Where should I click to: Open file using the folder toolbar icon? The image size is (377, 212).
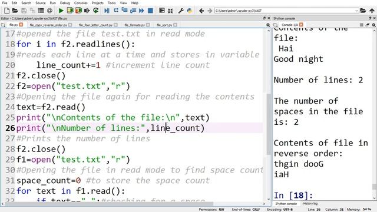[15, 11]
